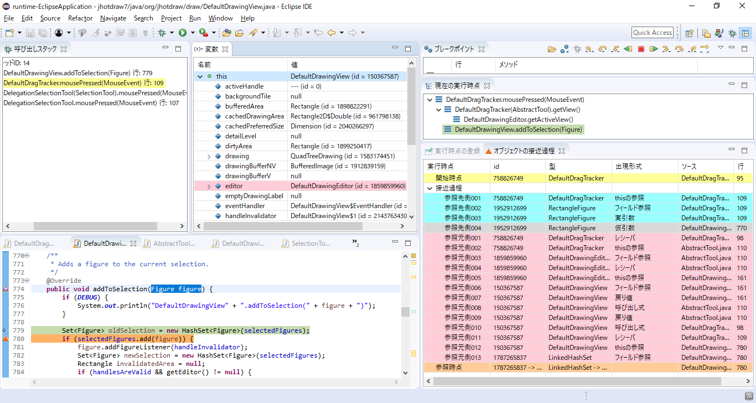
Task: Select the 参照時点 orange table row
Action: (588, 368)
